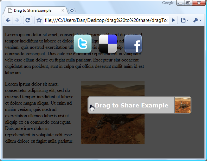The height and width of the screenshot is (161, 207).
Task: Click the Go arrow beside the address bar
Action: pos(173,20)
